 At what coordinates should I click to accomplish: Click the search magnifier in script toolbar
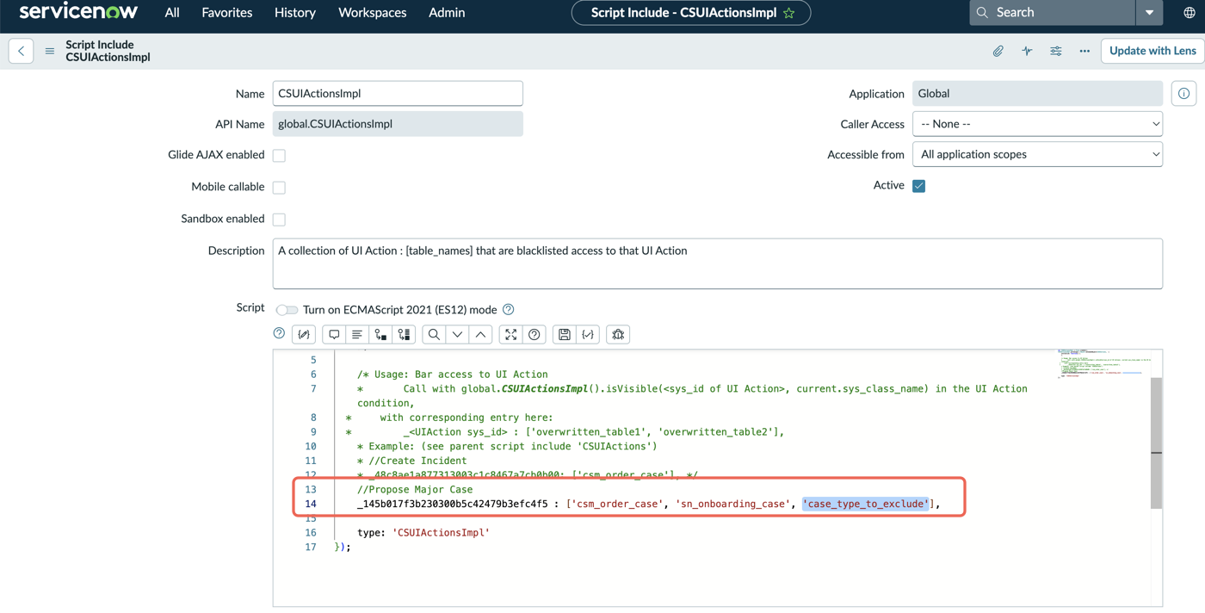point(434,334)
